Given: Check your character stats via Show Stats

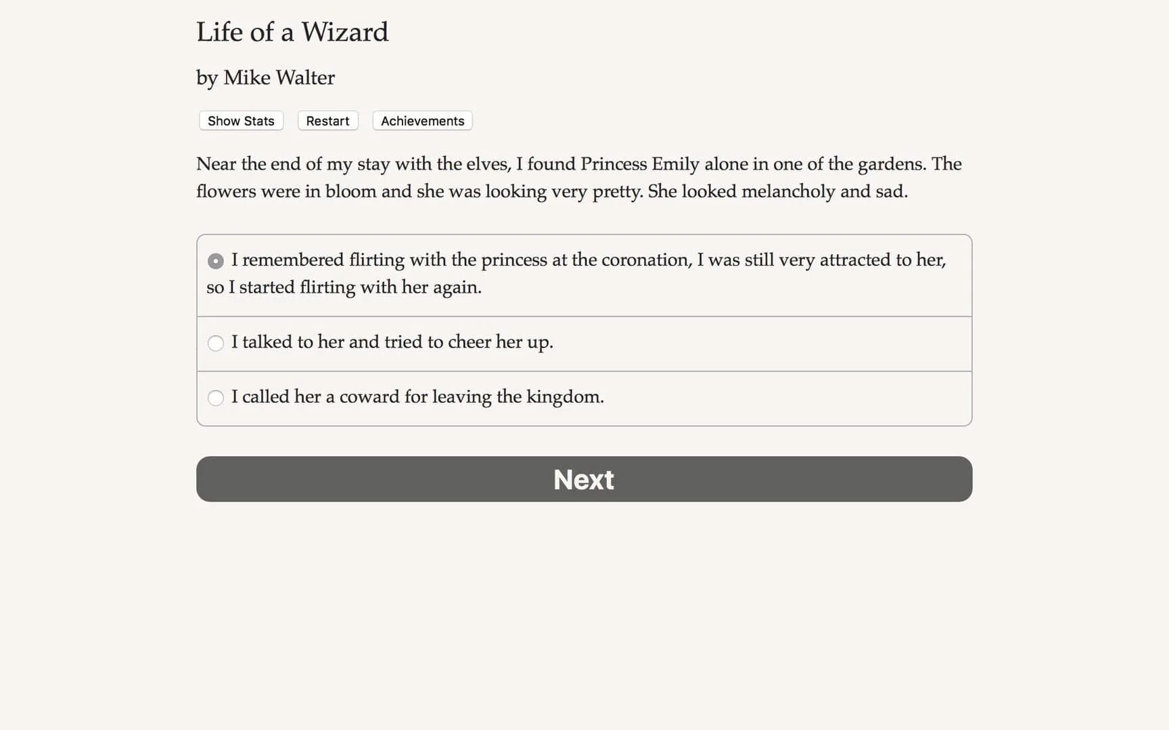Looking at the screenshot, I should point(240,120).
